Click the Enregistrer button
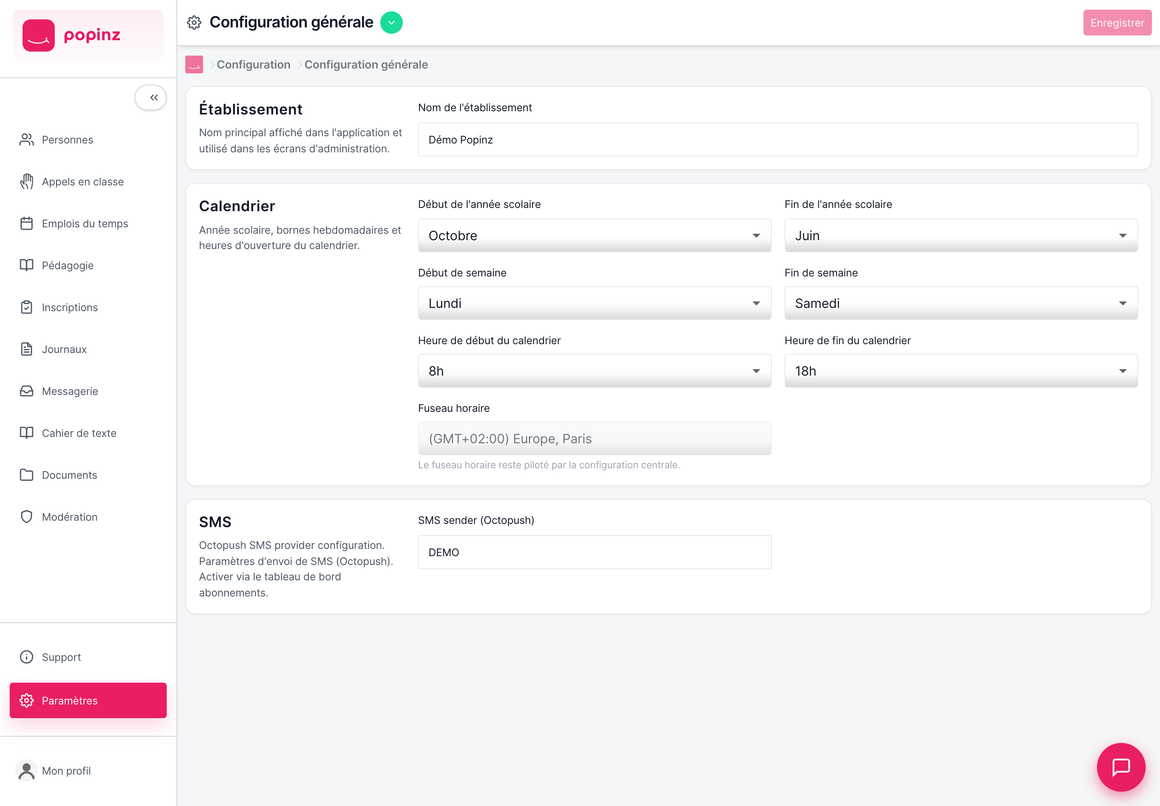The width and height of the screenshot is (1160, 806). (x=1117, y=23)
